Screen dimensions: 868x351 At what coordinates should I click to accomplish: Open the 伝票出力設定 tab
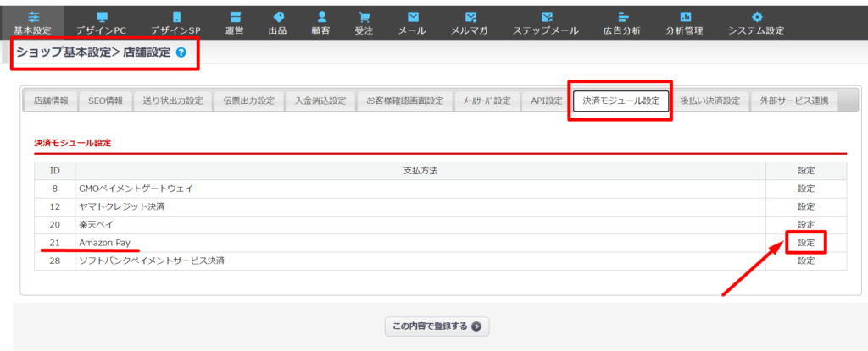pos(248,101)
